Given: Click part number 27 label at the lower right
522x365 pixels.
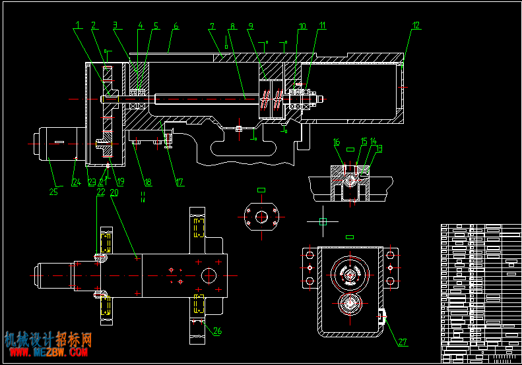Looking at the screenshot, I should click(403, 342).
